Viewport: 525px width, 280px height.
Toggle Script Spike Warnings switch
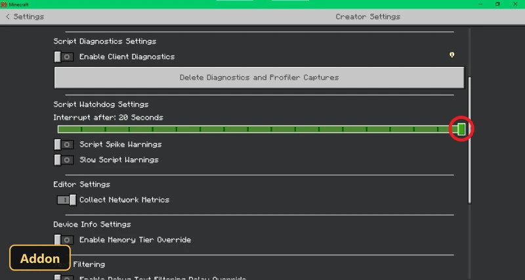(64, 145)
